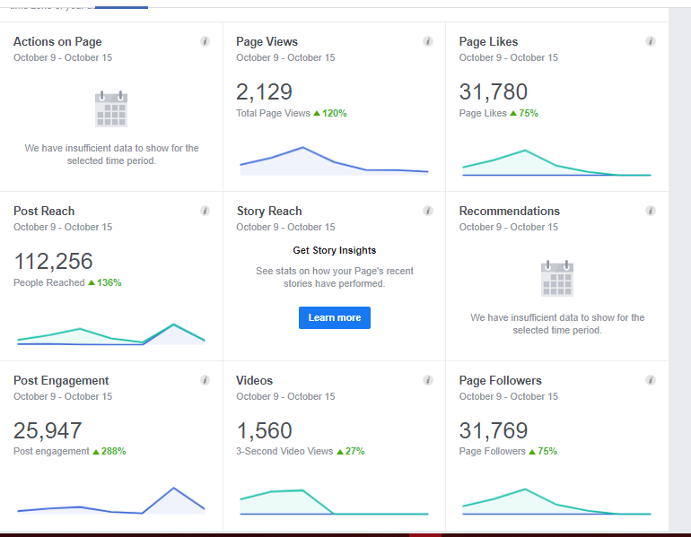Click info icon on Story Reach card
Viewport: 691px width, 537px height.
coord(428,211)
